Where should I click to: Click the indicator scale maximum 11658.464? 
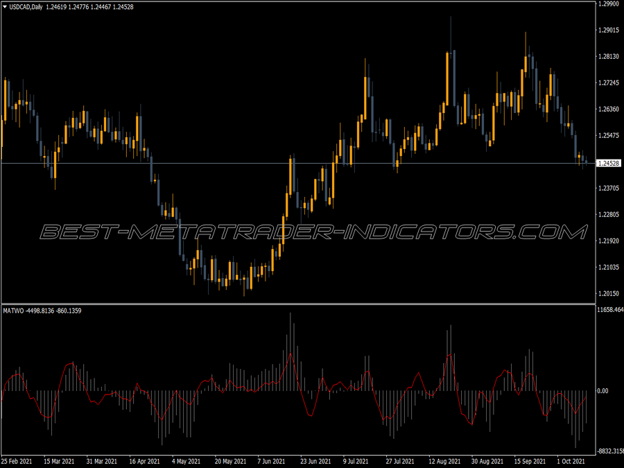[610, 310]
